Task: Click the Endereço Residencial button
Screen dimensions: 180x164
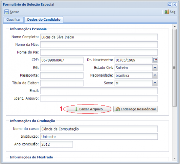Action: [136, 109]
